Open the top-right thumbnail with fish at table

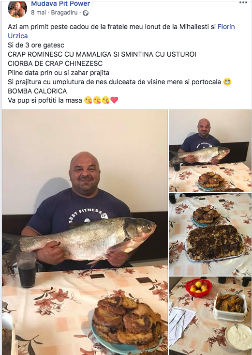click(210, 151)
